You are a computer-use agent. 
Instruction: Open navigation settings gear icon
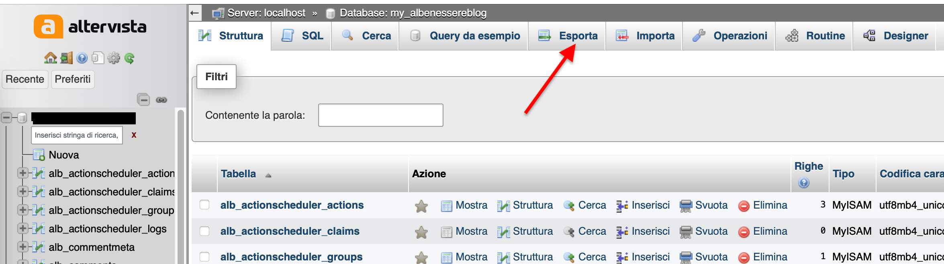click(x=114, y=58)
